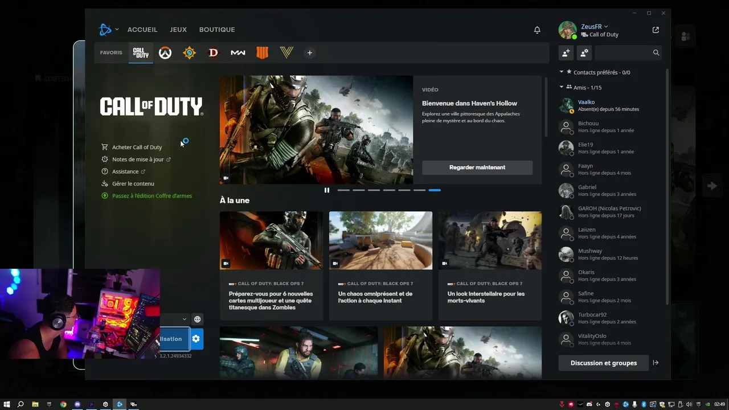Click the region globe icon
This screenshot has height=410, width=729.
click(197, 319)
